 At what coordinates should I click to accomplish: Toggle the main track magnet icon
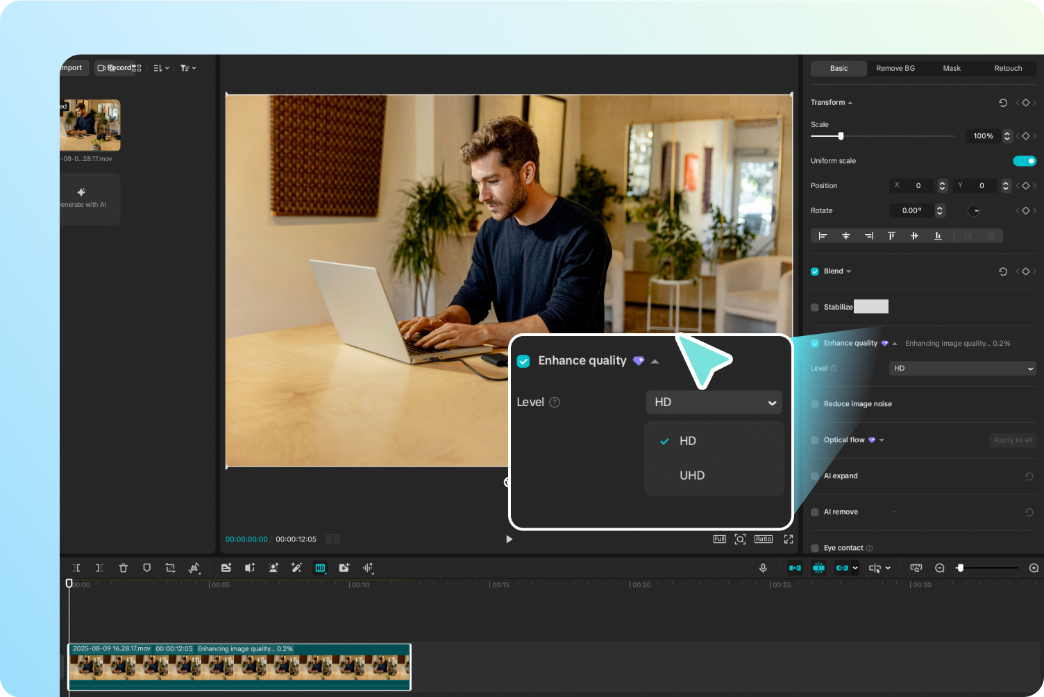[x=795, y=568]
